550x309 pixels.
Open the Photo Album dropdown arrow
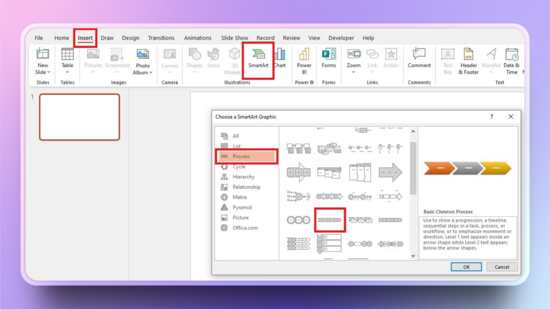click(x=151, y=72)
